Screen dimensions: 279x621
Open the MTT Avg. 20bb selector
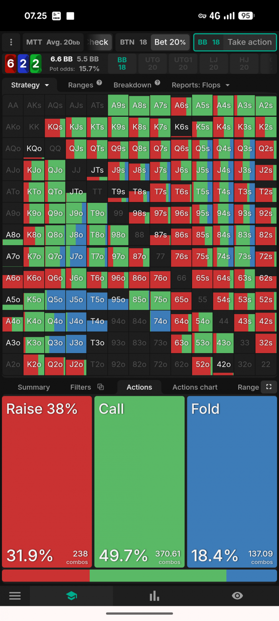[53, 42]
